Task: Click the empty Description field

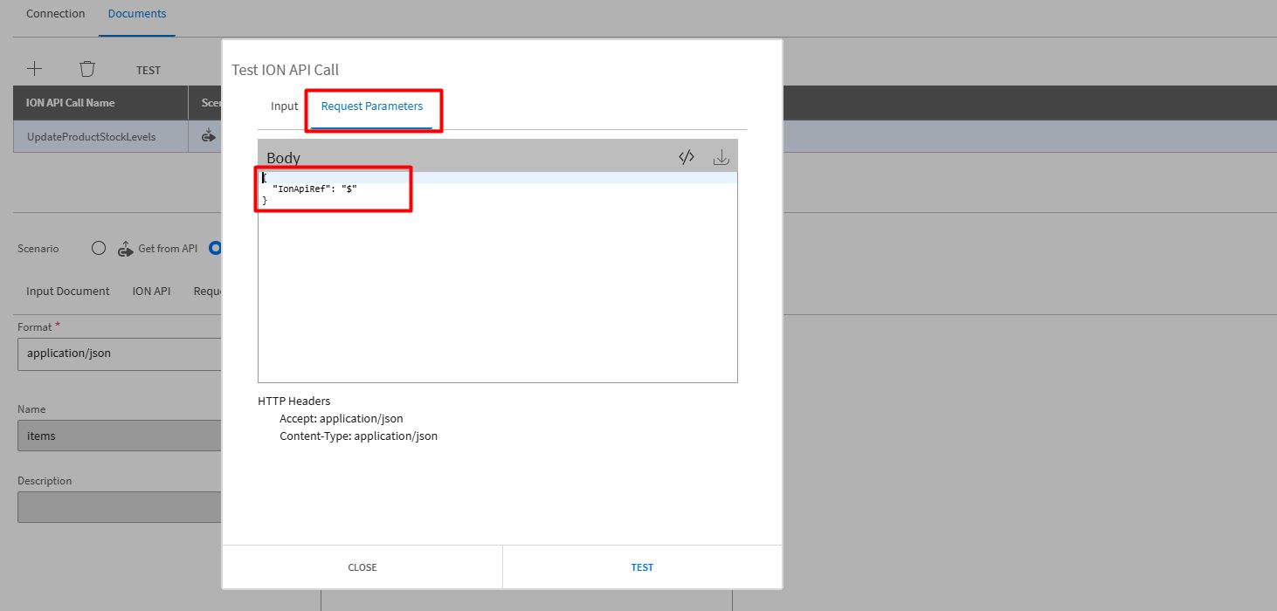Action: (x=120, y=507)
